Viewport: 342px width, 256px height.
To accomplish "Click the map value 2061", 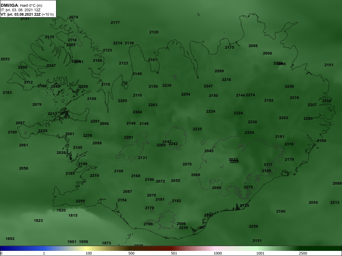I will click(x=23, y=145).
